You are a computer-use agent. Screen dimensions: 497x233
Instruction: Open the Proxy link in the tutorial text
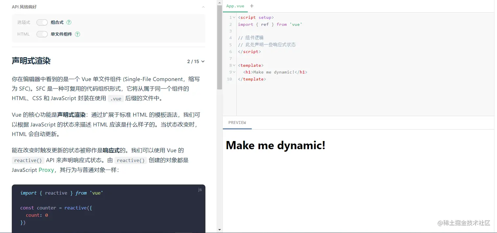click(46, 170)
